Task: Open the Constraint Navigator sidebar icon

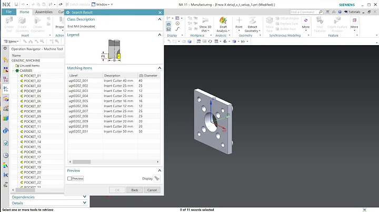Action: (6, 70)
